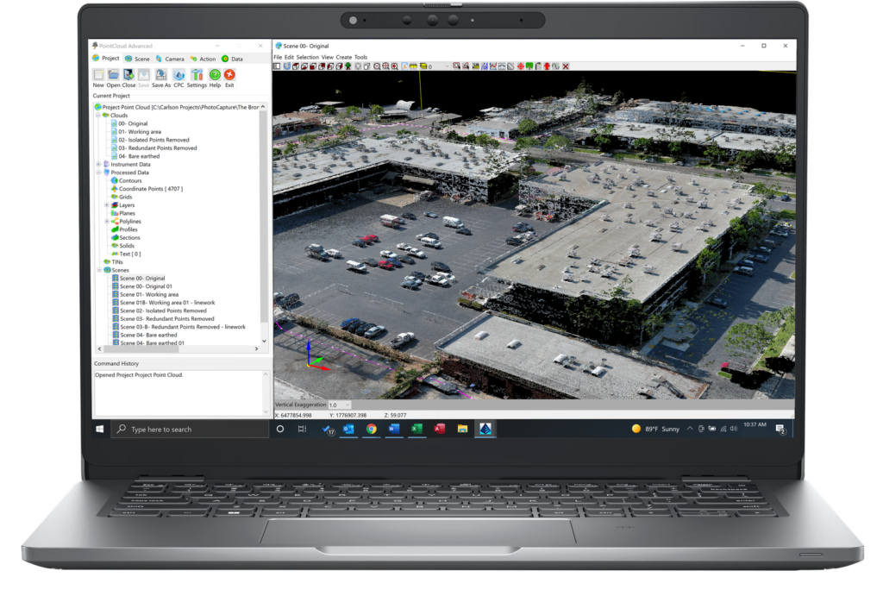
Task: Click the red four-arrow move icon
Action: (520, 66)
